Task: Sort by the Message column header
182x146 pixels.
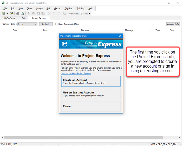Action: 129,30
